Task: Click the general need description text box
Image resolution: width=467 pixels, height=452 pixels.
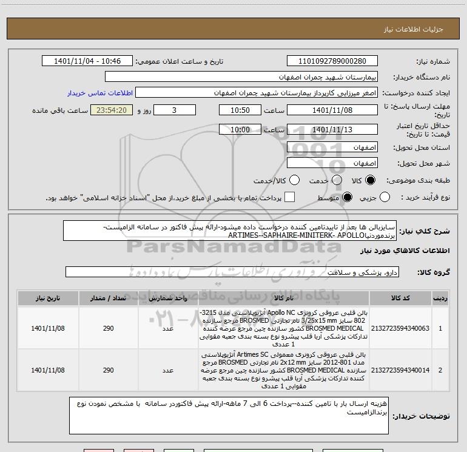Action: (x=230, y=231)
